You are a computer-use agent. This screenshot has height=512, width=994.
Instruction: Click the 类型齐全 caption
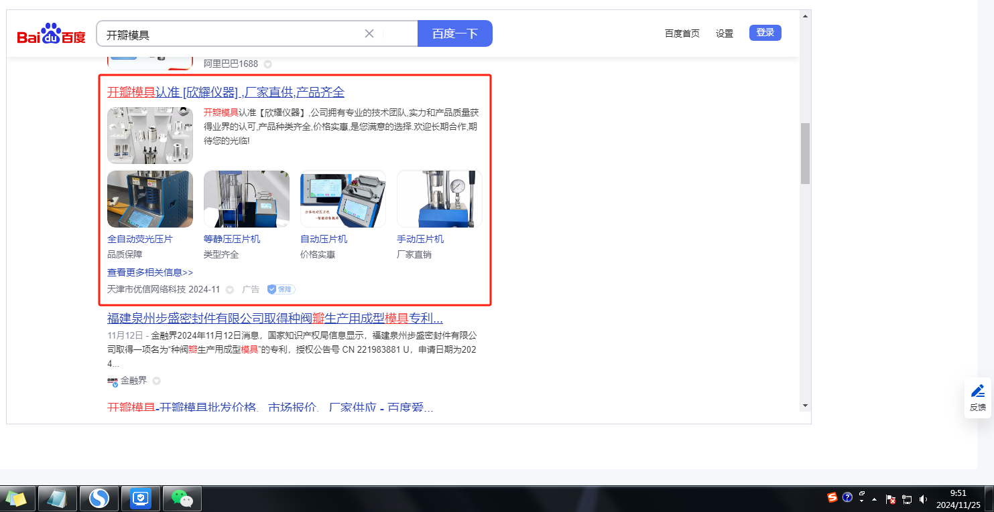click(221, 254)
